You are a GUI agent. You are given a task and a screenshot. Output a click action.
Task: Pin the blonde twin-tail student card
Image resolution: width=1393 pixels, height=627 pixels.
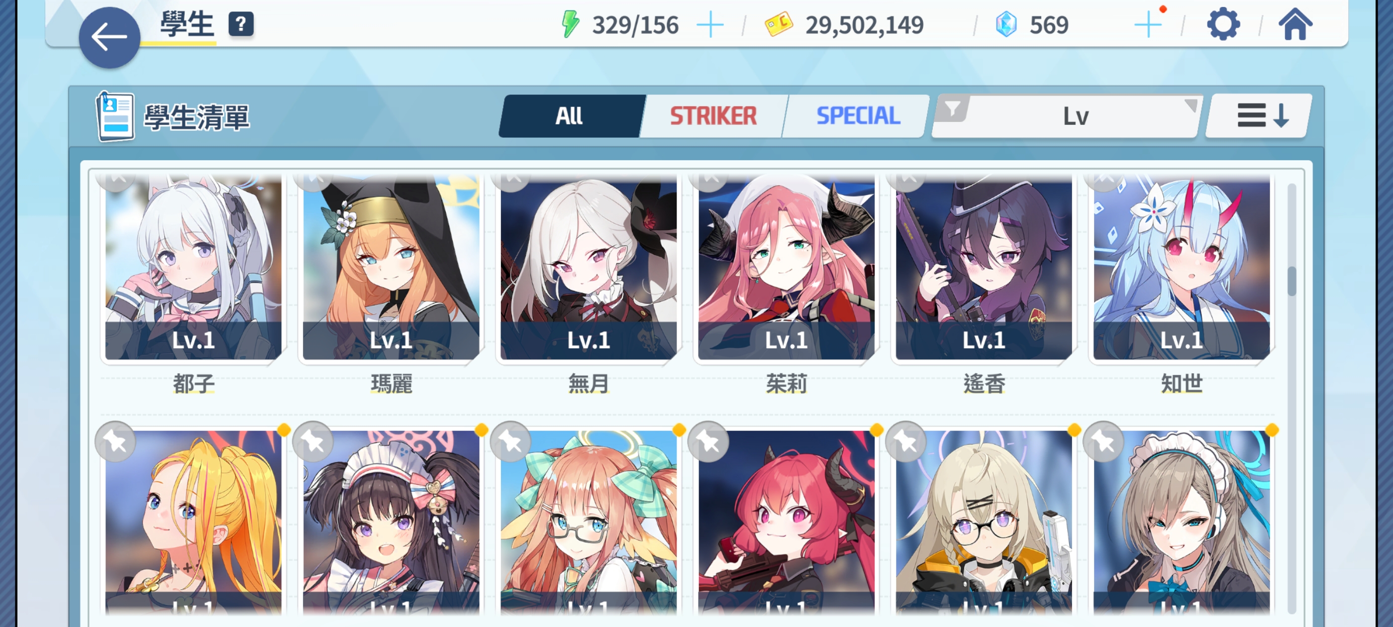pos(116,442)
